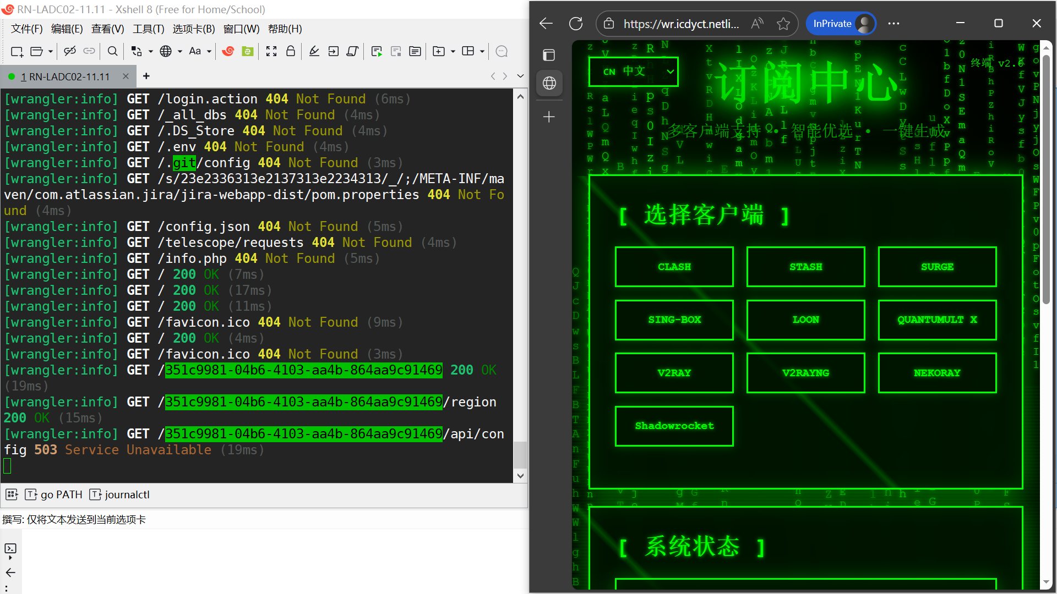Open the 工具(T) menu

point(148,29)
